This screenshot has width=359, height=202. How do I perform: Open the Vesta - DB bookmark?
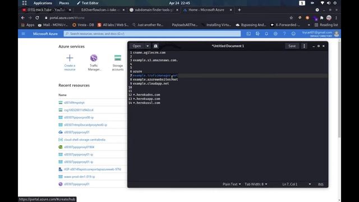83,25
